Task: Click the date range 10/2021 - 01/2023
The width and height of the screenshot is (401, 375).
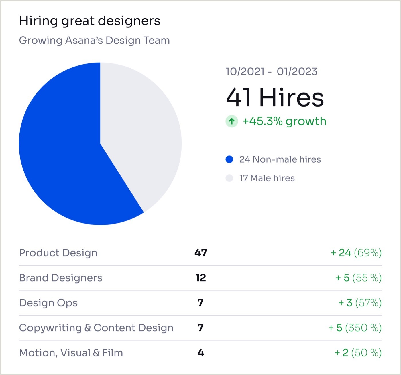Action: pos(272,71)
